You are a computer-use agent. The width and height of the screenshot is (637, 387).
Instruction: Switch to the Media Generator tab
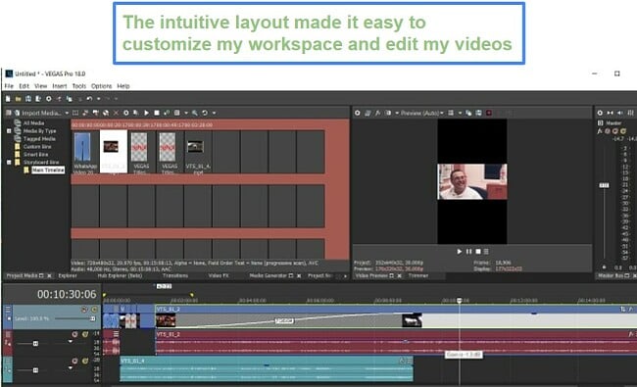[x=268, y=275]
